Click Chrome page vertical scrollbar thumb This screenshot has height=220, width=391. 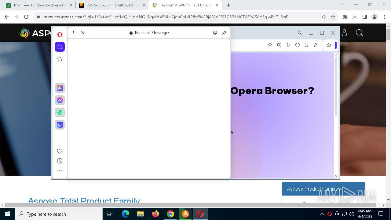389,34
